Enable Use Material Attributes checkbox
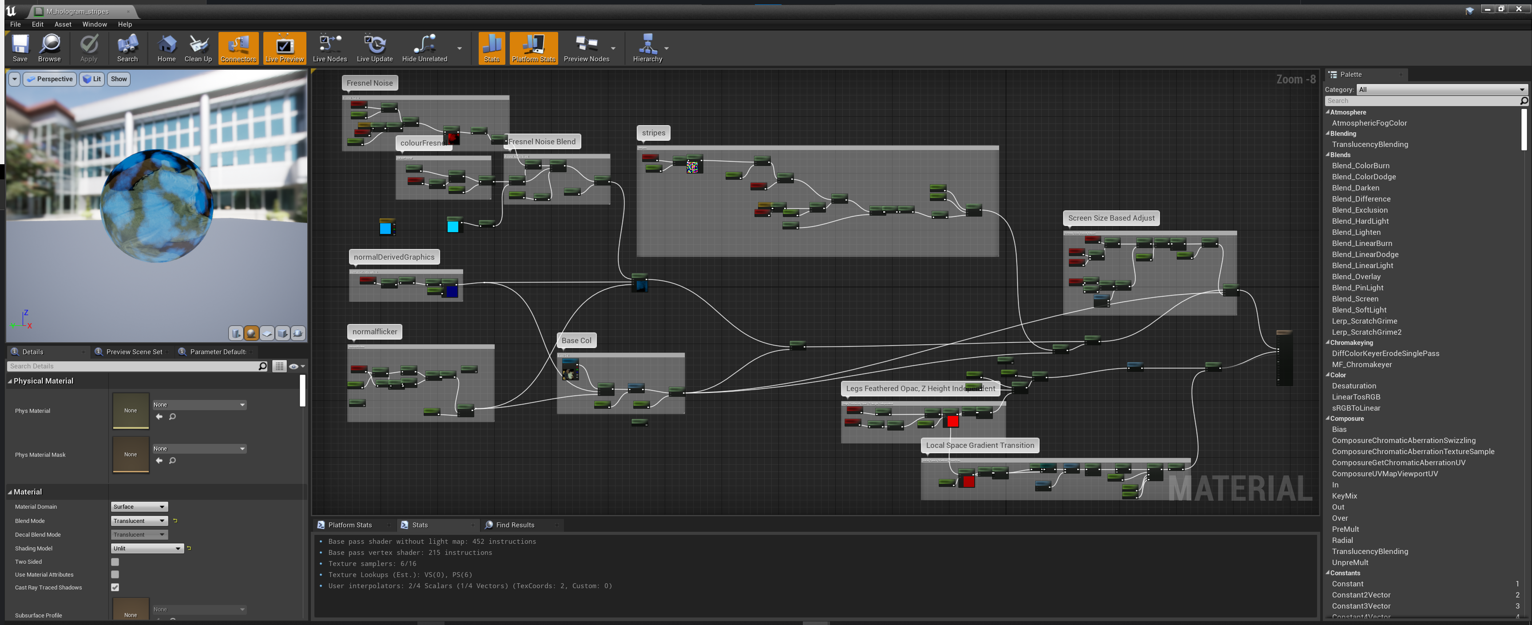 [x=115, y=574]
